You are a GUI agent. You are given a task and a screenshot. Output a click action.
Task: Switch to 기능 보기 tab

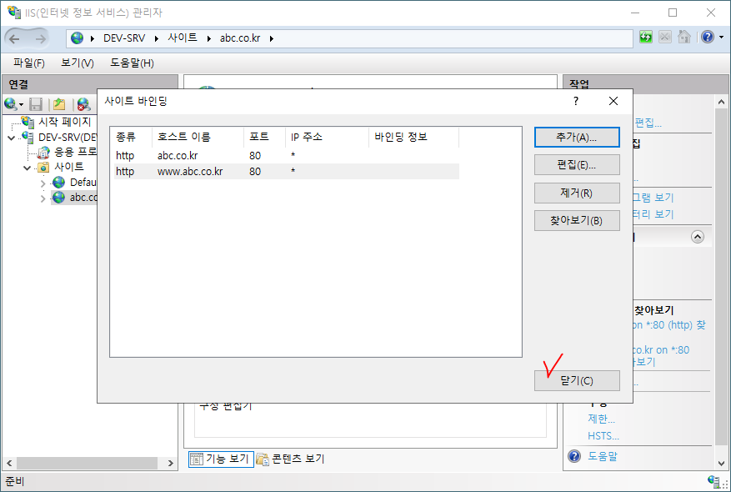click(x=221, y=459)
